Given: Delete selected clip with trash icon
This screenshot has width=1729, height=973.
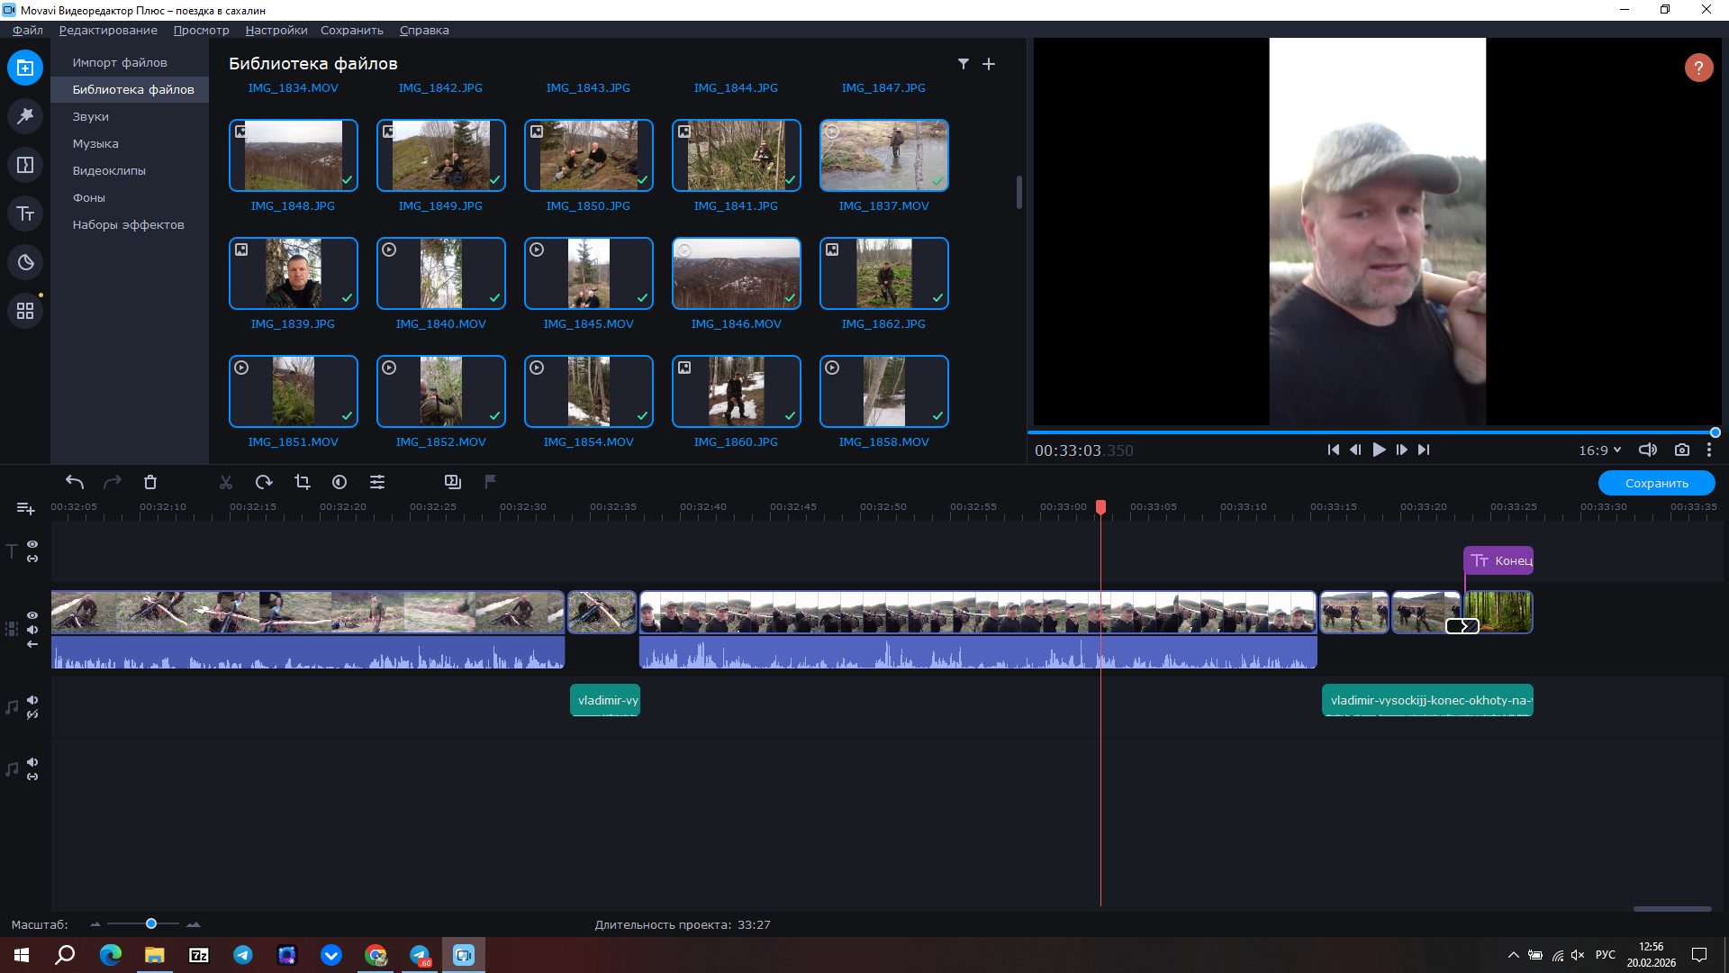Looking at the screenshot, I should [150, 482].
